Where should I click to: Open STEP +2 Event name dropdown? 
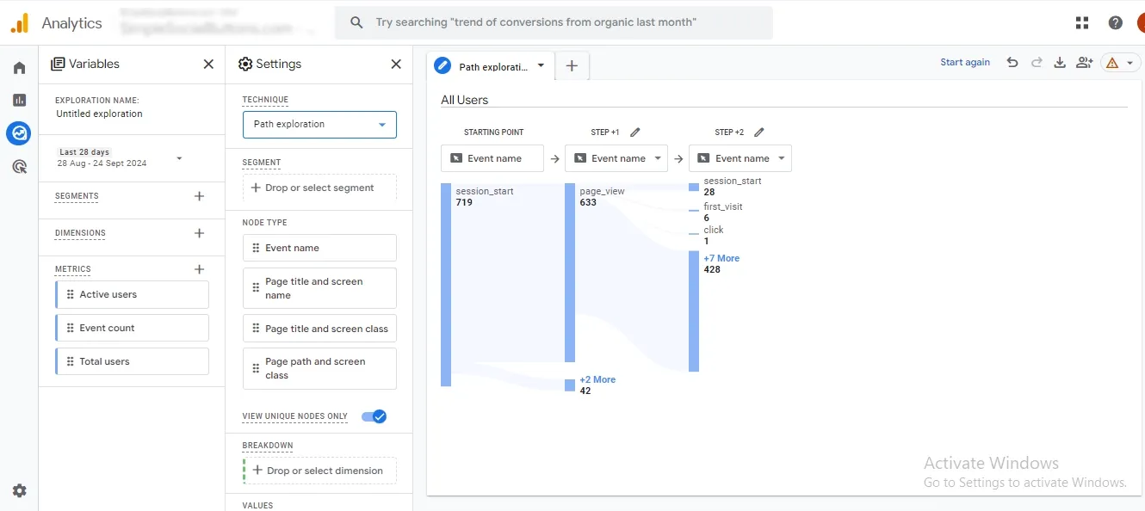click(740, 158)
